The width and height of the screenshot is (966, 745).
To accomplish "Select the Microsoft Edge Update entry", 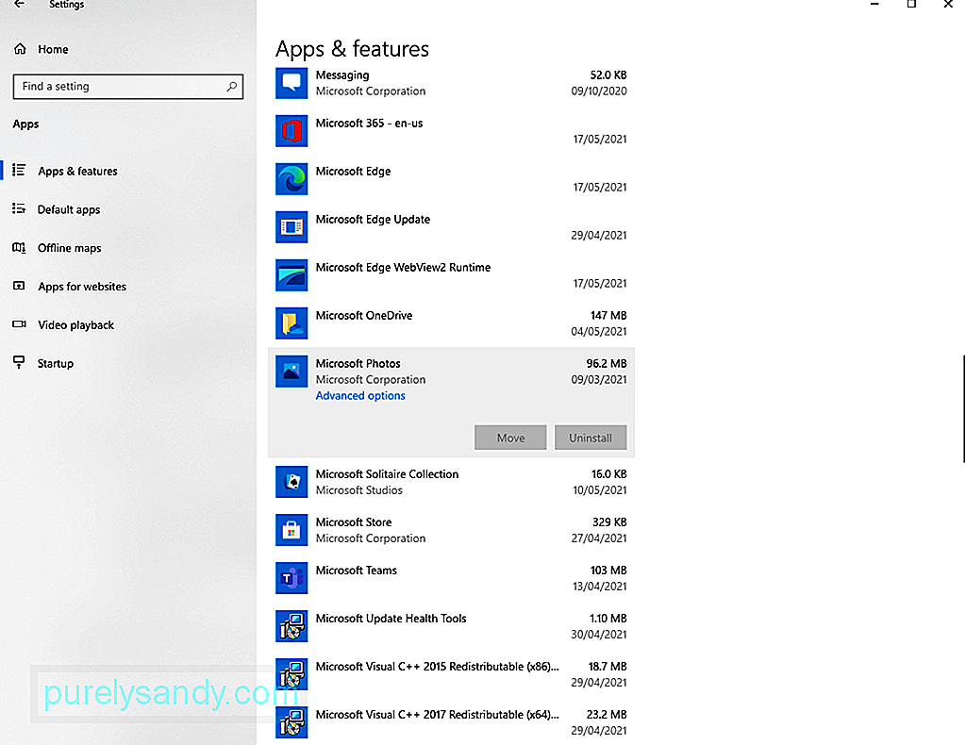I will click(451, 227).
